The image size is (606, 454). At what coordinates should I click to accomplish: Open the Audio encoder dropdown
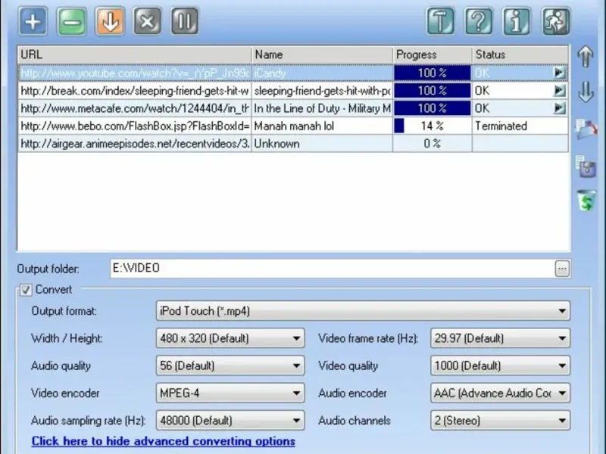[x=500, y=393]
